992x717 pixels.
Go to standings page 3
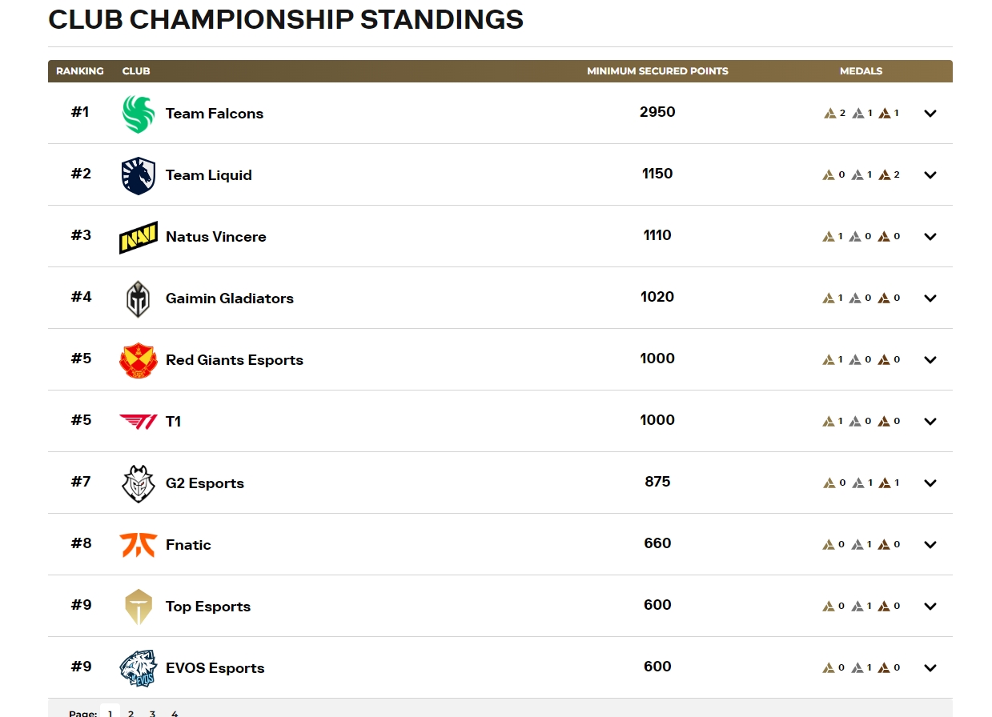(x=152, y=712)
